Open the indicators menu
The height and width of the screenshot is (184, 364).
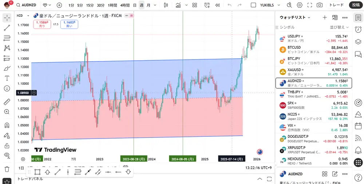coord(178,5)
